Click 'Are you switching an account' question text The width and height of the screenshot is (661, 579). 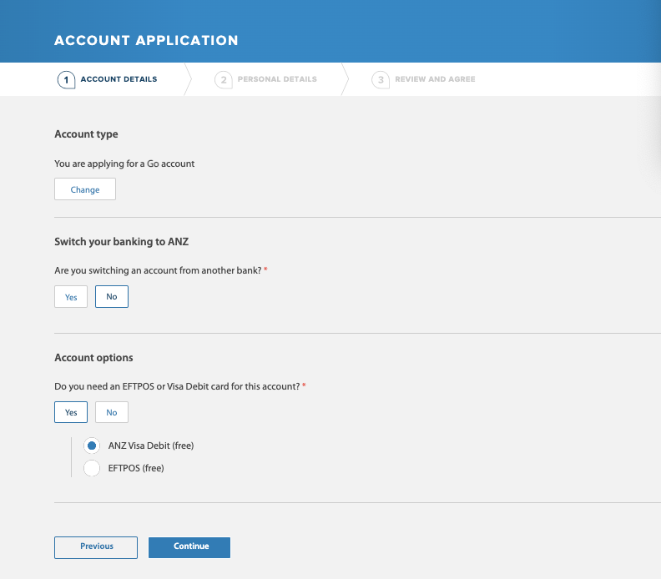(158, 270)
